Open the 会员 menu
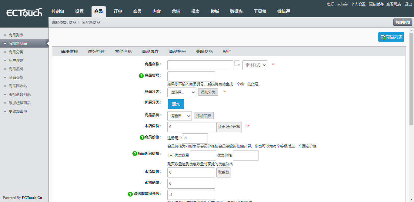 point(137,12)
